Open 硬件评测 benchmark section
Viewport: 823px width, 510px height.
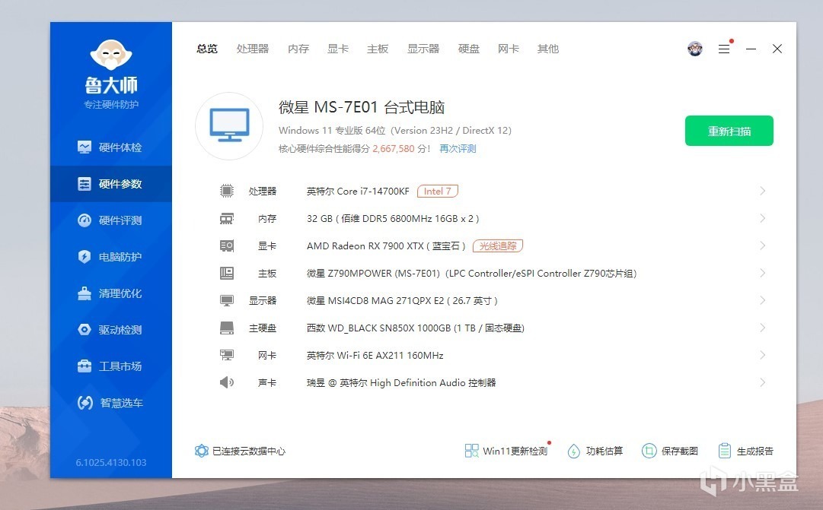click(110, 220)
